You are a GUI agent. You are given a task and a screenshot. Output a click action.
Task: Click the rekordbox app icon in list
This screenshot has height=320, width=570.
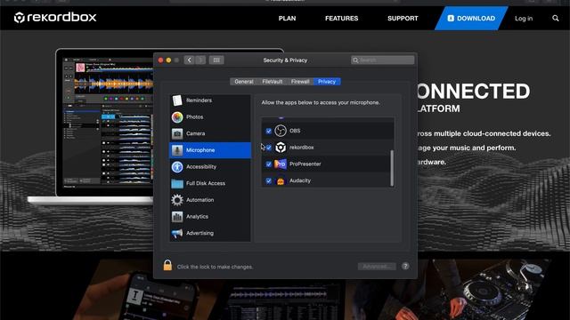[281, 148]
